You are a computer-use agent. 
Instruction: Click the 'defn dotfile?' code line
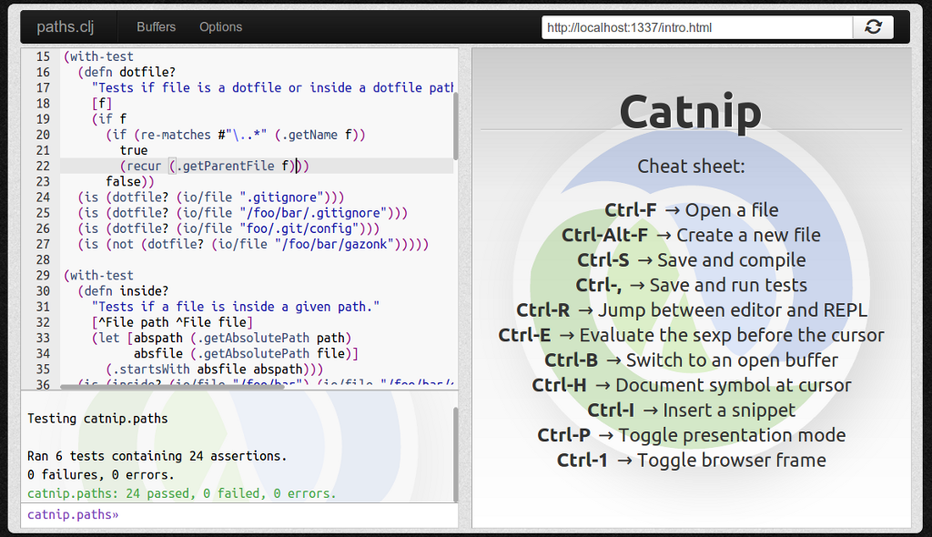127,72
